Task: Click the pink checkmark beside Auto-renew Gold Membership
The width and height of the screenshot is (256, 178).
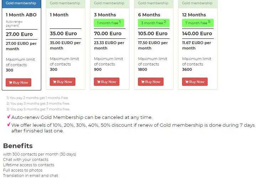Action: (x=9, y=117)
